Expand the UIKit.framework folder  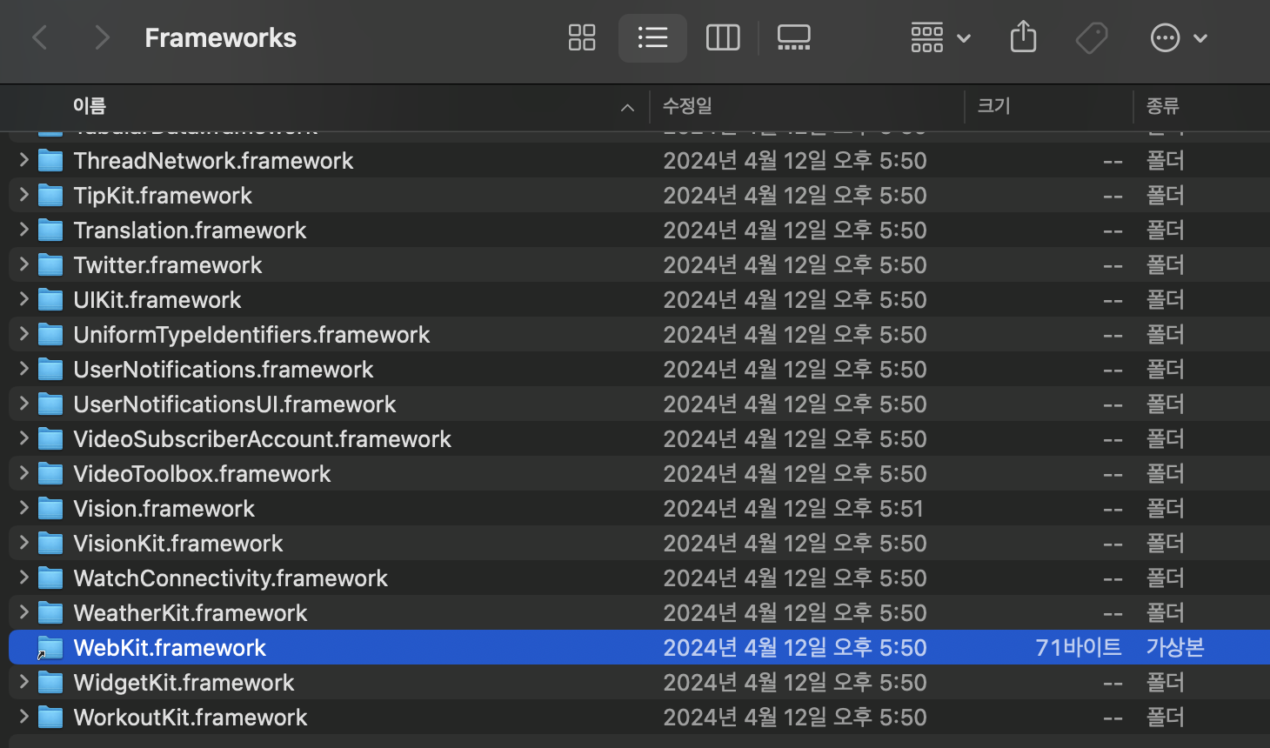(23, 298)
